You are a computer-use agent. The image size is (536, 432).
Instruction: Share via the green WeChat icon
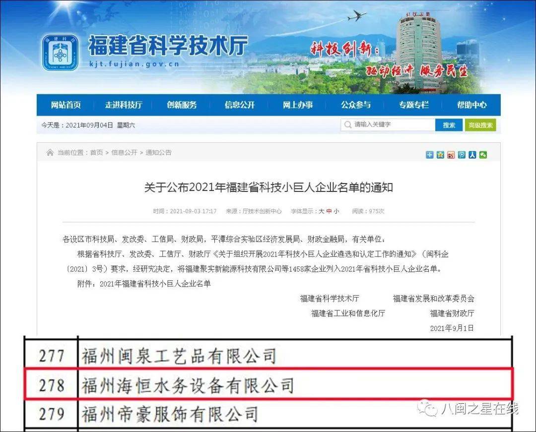[482, 154]
